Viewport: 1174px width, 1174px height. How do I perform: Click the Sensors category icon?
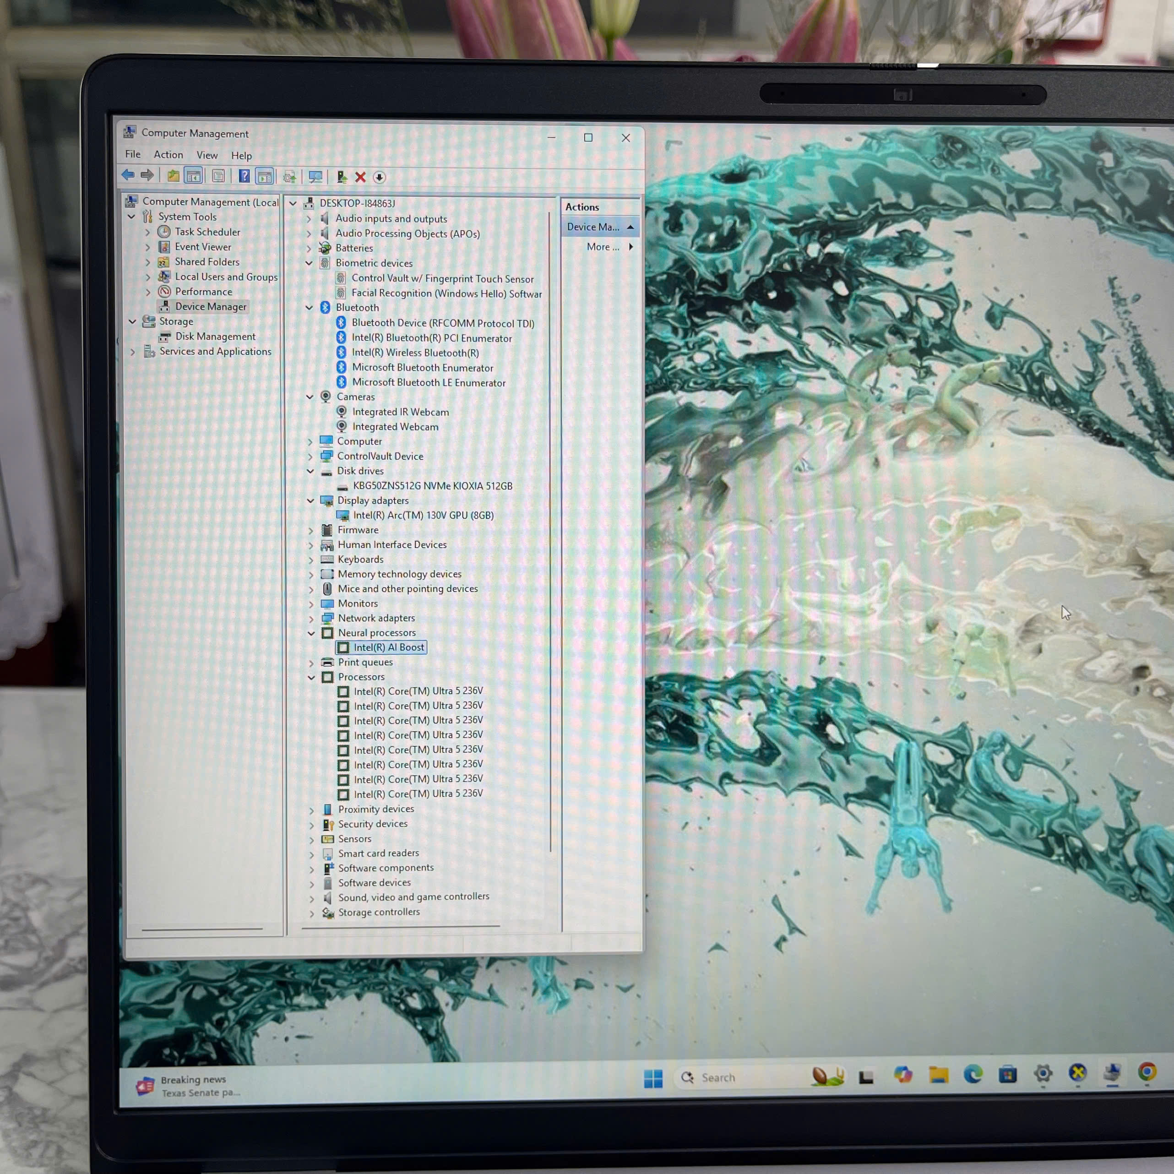(328, 839)
